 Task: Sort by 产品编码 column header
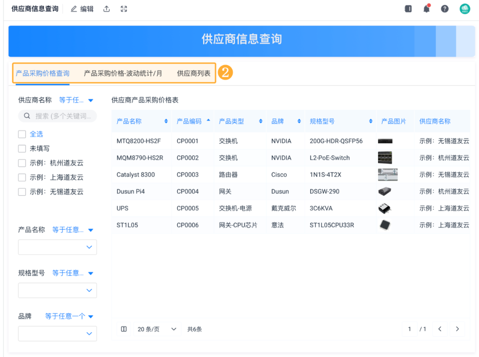coord(189,121)
